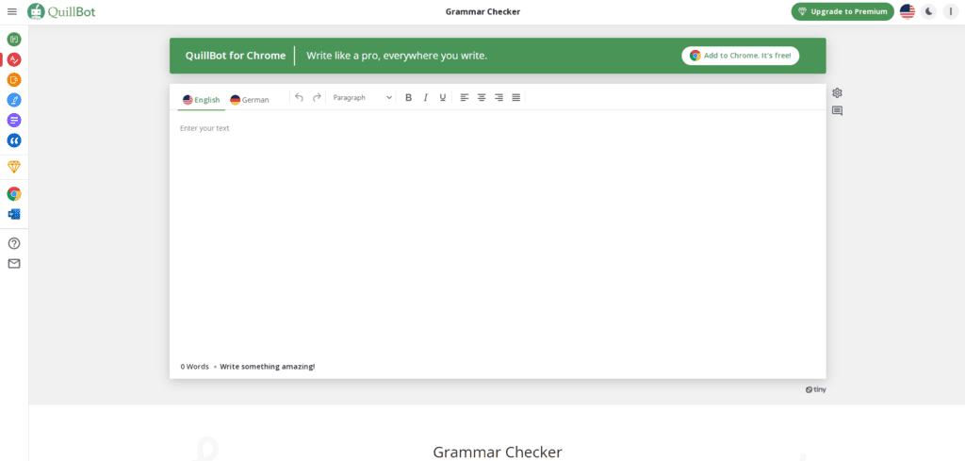Click the tiny editor logo link
This screenshot has width=965, height=461.
point(816,389)
